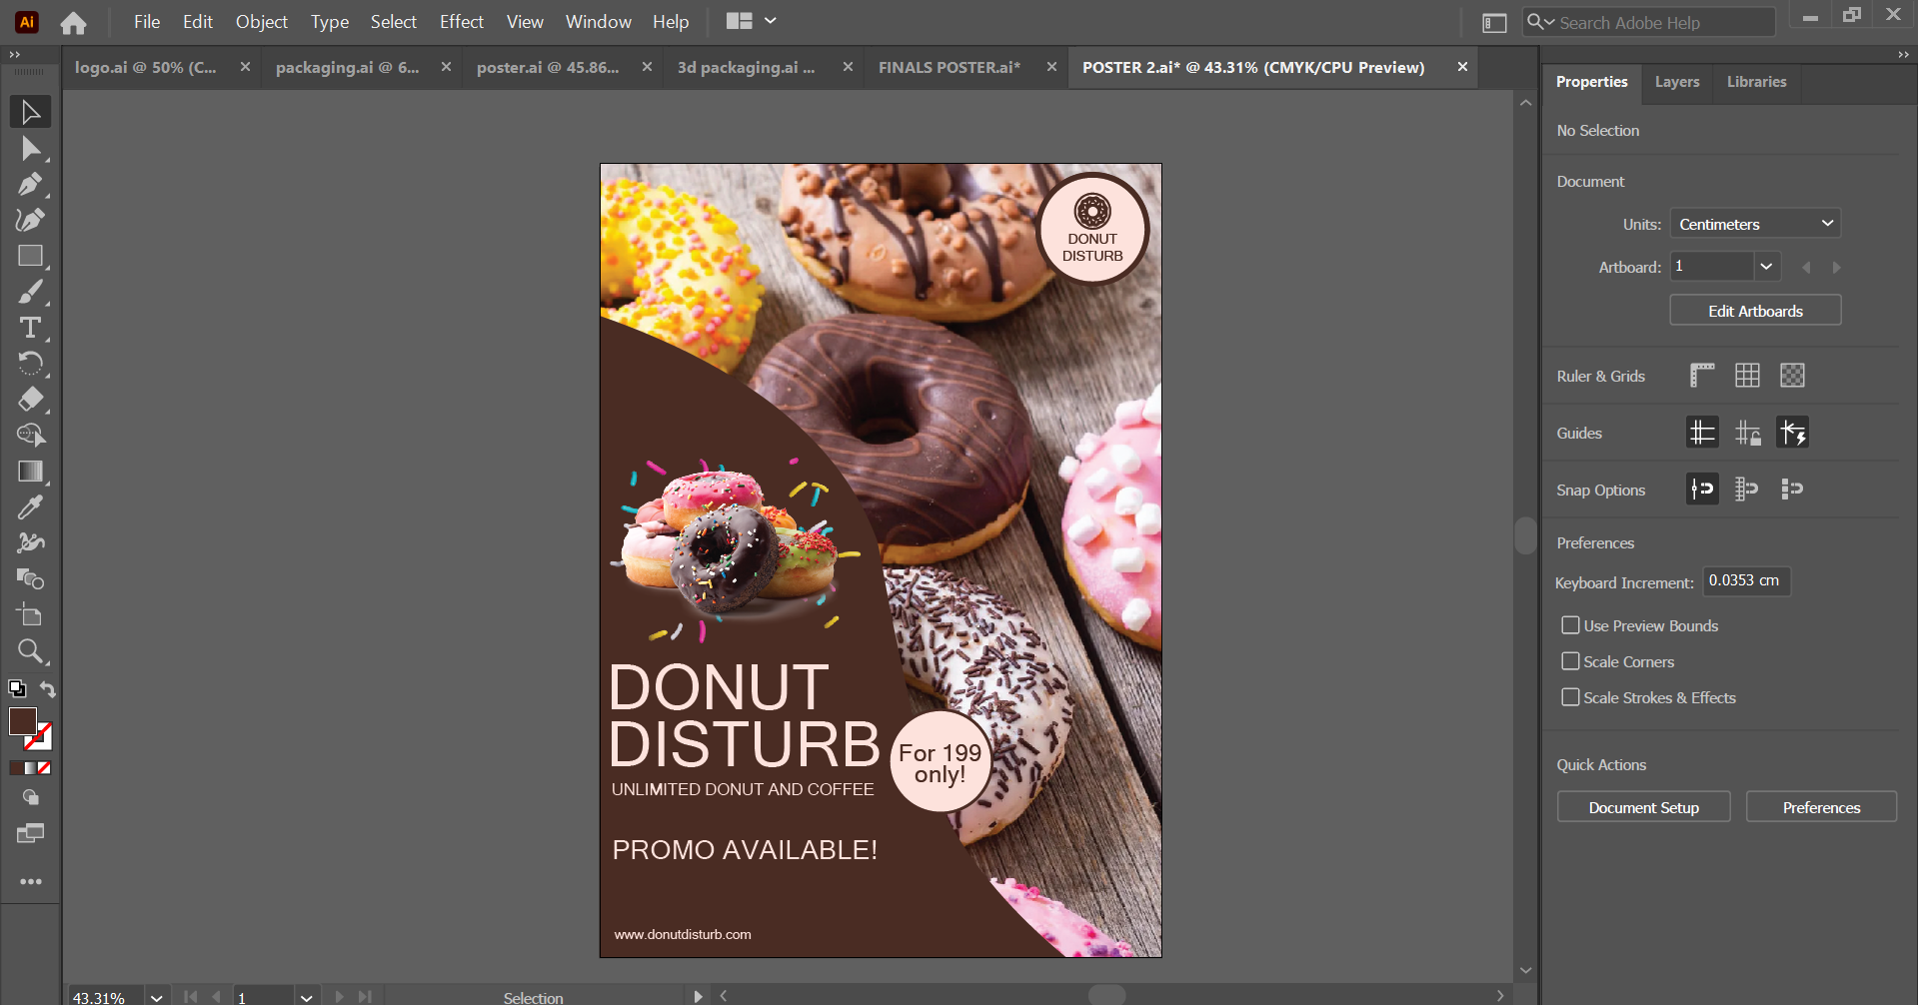Viewport: 1918px width, 1005px height.
Task: Select the Eyedropper tool
Action: tap(30, 507)
